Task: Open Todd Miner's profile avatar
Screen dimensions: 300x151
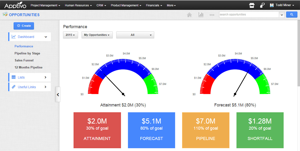Action: tap(271, 5)
